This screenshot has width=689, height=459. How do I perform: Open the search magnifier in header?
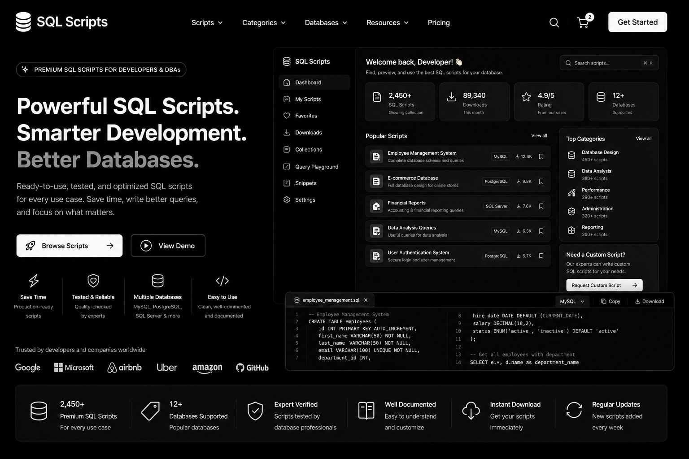point(554,22)
